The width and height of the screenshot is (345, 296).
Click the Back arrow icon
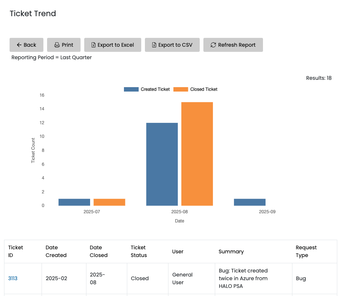pos(19,45)
